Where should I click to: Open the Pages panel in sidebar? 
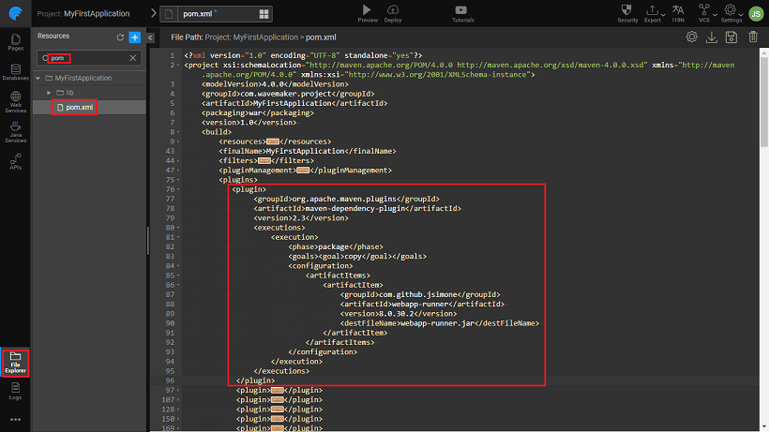click(x=15, y=41)
